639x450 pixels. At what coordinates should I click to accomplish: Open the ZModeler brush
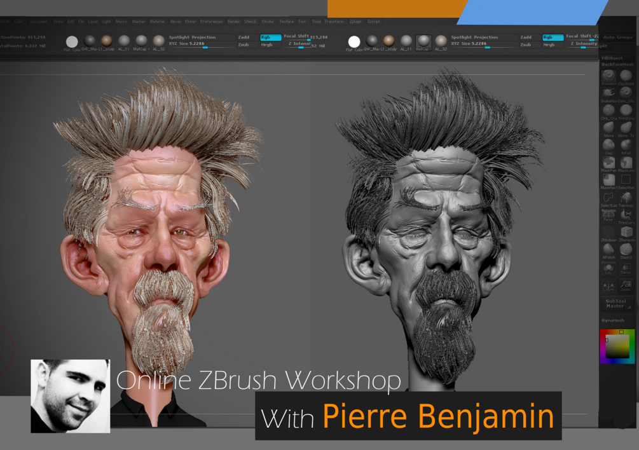(608, 234)
